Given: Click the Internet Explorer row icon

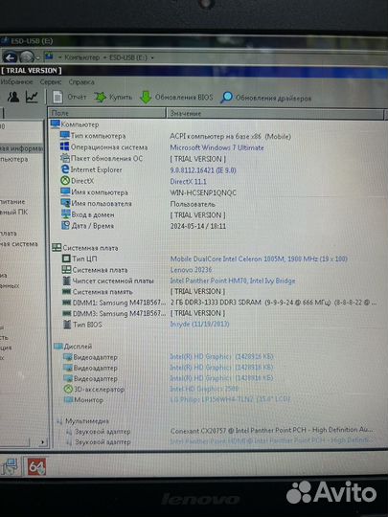Looking at the screenshot, I should [65, 169].
